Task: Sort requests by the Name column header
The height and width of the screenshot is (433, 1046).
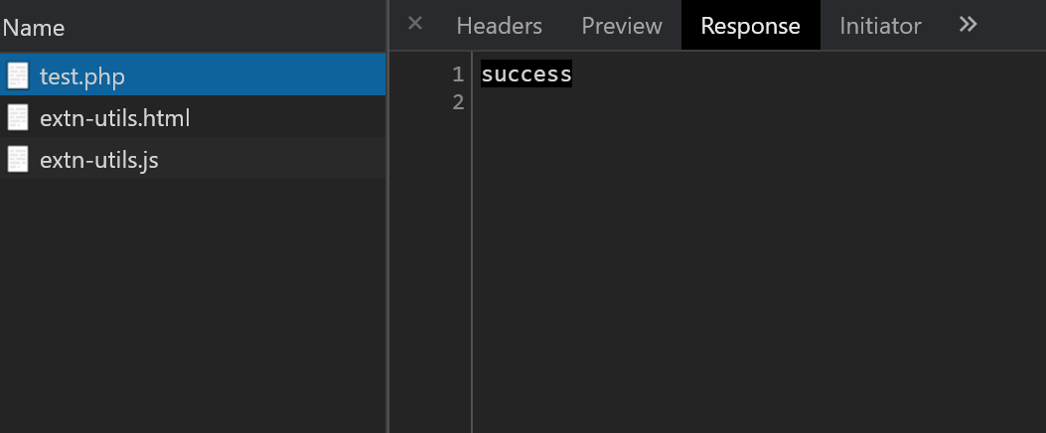Action: click(34, 27)
